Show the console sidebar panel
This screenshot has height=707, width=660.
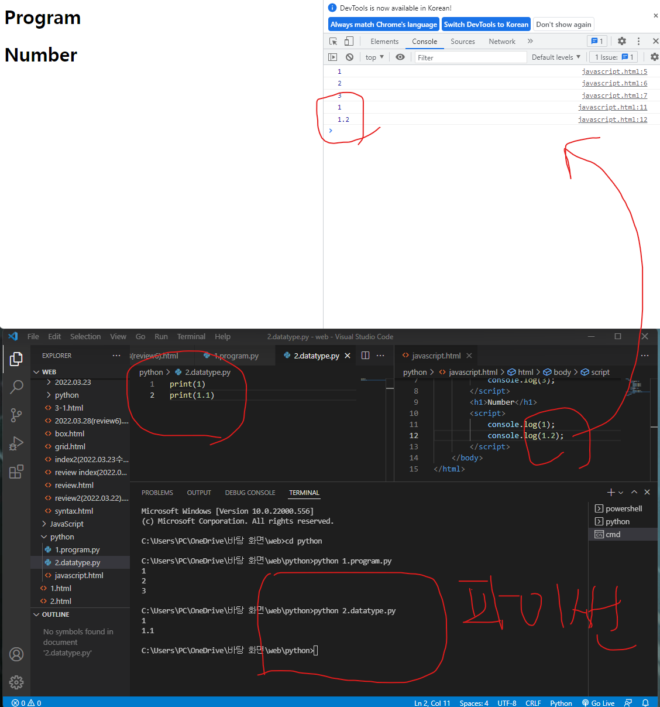point(333,57)
